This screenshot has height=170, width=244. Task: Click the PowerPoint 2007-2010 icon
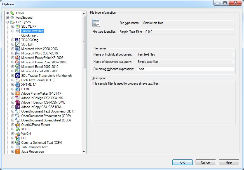click(18, 62)
